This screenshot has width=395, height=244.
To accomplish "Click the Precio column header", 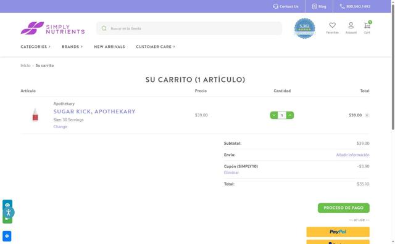I will [201, 91].
